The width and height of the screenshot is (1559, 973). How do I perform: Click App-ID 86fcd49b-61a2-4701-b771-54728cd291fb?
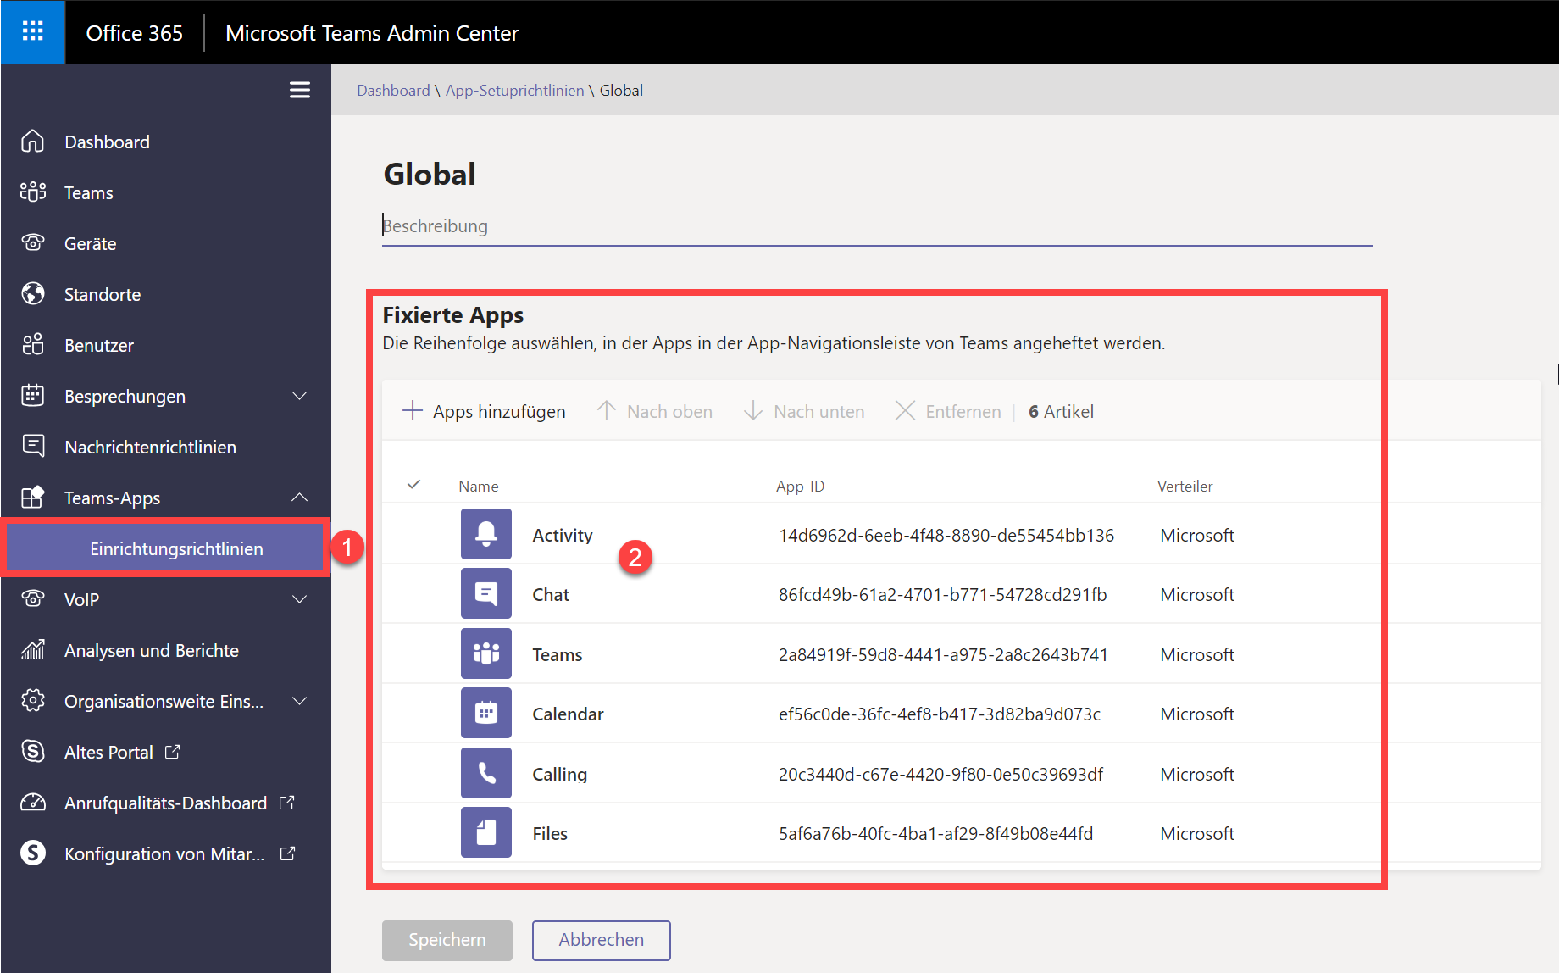[x=942, y=594]
